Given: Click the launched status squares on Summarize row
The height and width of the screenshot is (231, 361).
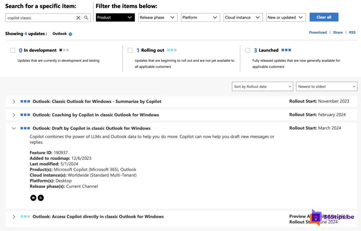Looking at the screenshot, I should (25, 101).
